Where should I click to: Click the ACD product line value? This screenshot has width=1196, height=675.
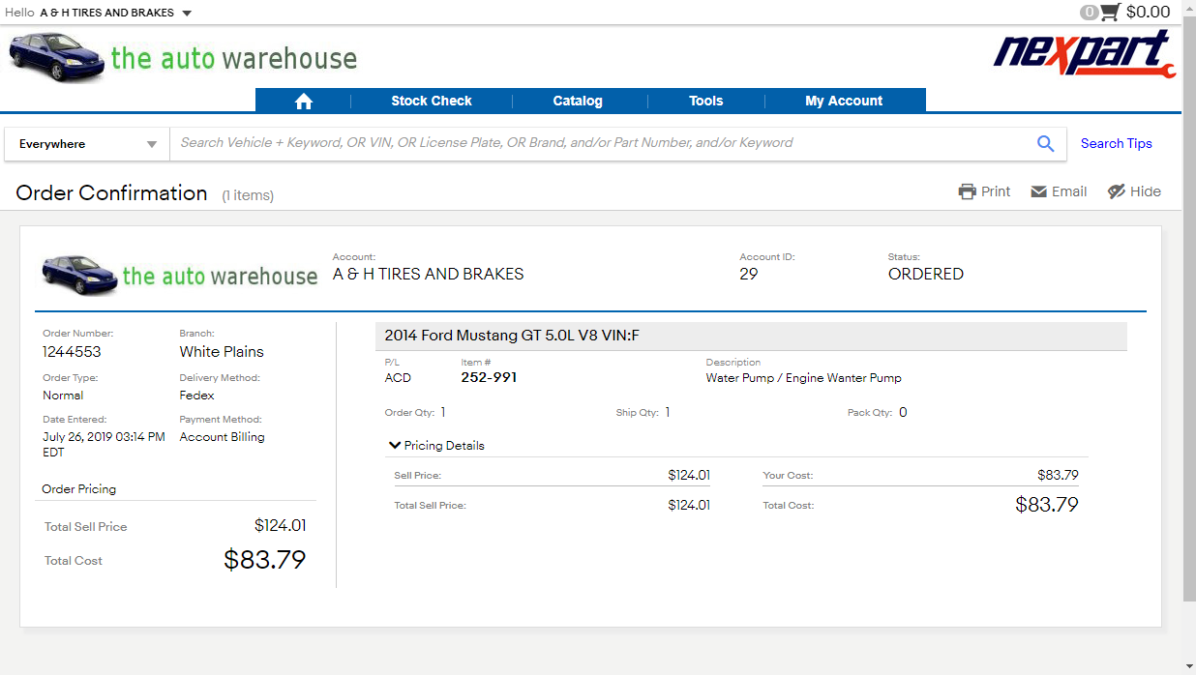click(398, 378)
